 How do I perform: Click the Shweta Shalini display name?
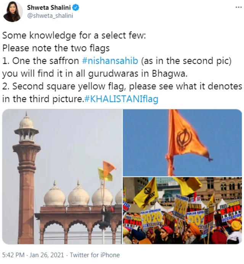pyautogui.click(x=49, y=8)
